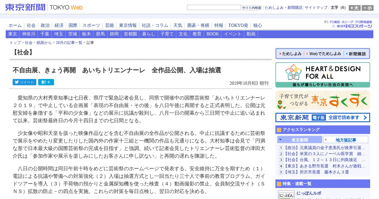Select 首都圏 in regional submenu
Screen dimensions: 379x199
(x=130, y=34)
